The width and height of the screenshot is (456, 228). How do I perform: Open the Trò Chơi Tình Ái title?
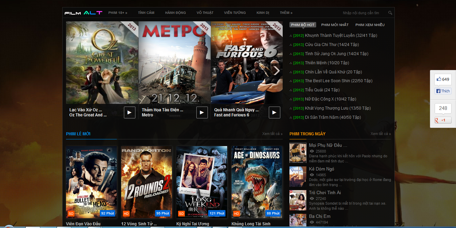(x=325, y=192)
